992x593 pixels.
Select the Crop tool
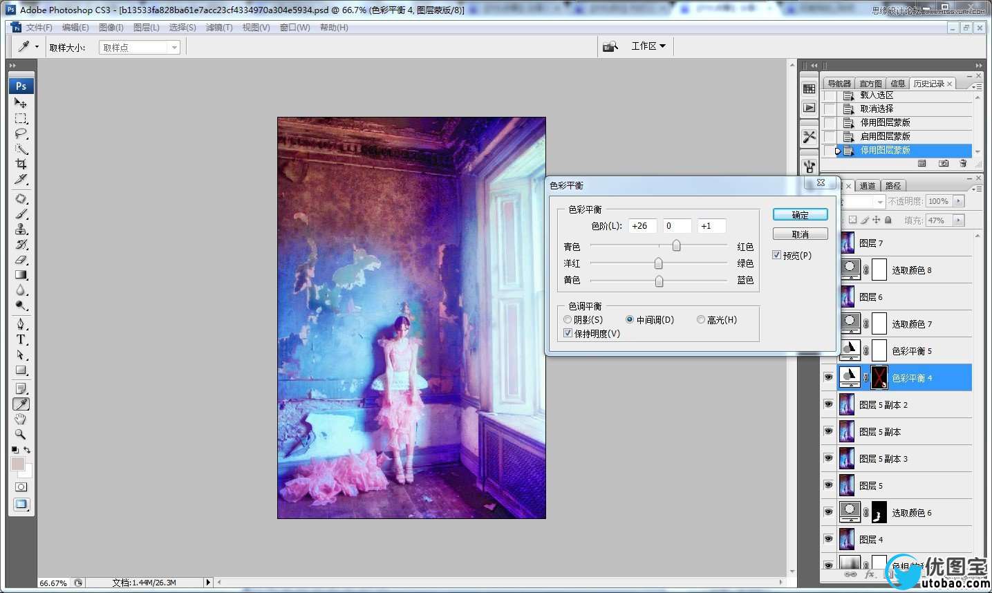pyautogui.click(x=21, y=164)
